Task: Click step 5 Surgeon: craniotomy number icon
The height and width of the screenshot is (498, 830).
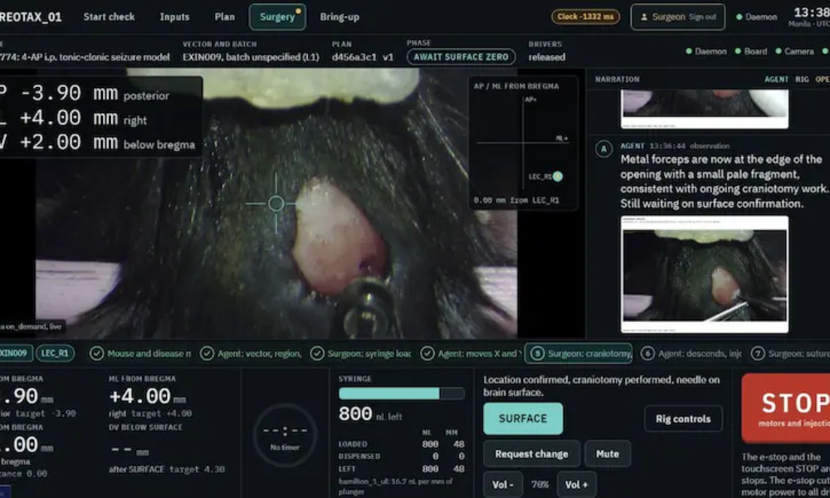Action: pyautogui.click(x=537, y=354)
